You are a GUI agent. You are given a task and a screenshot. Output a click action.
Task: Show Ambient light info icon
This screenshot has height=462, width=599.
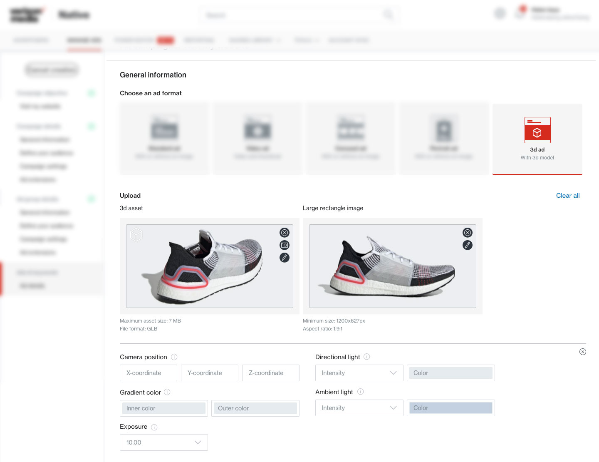(361, 392)
